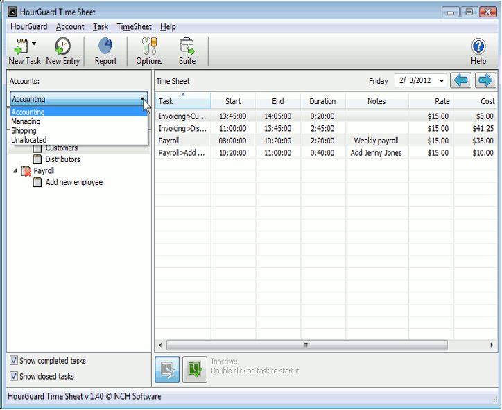Screen dimensions: 502x410
Task: Toggle Show closed tasks checkbox
Action: click(x=13, y=376)
